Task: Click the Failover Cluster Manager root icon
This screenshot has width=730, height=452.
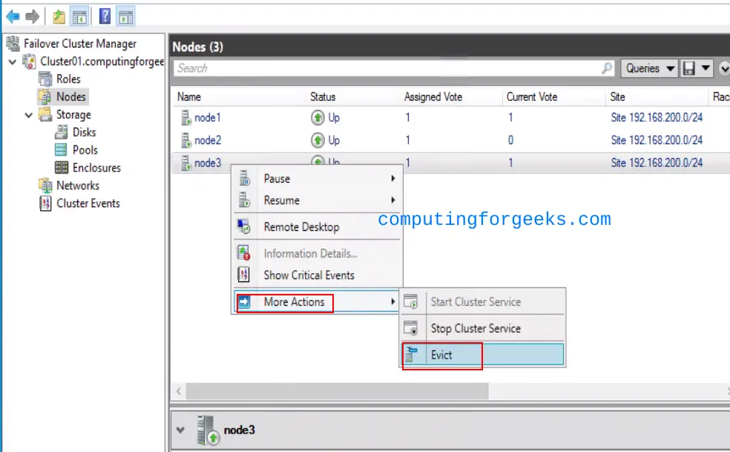Action: (13, 44)
